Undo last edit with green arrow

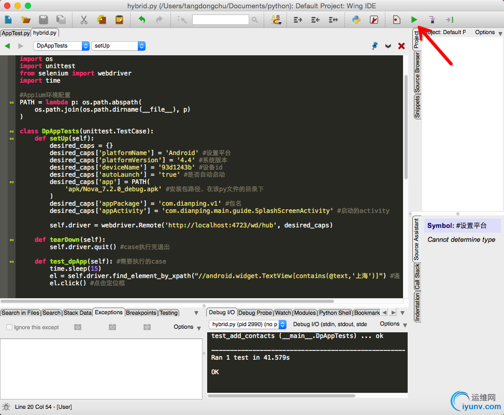pyautogui.click(x=142, y=20)
